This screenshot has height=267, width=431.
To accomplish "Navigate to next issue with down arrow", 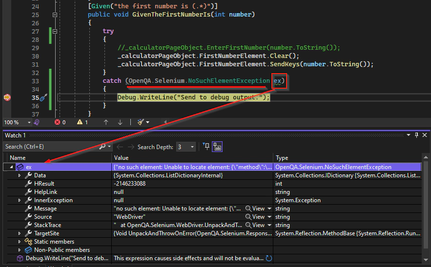I will point(120,122).
